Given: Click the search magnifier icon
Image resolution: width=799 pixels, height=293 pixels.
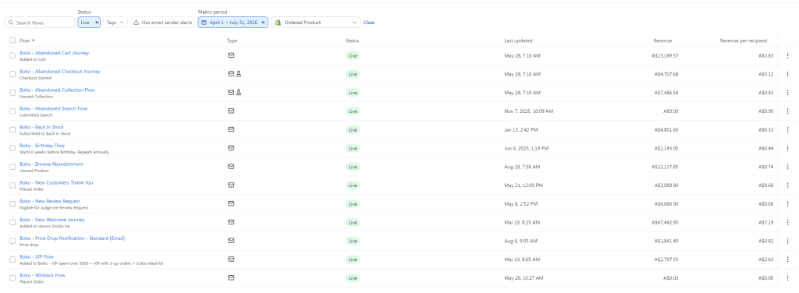Looking at the screenshot, I should point(11,23).
